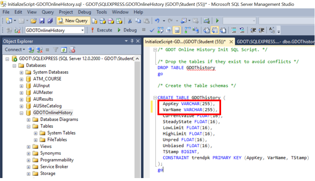The width and height of the screenshot is (315, 181).
Task: Click Object Explorer disconnect icon
Action: pyautogui.click(x=40, y=49)
